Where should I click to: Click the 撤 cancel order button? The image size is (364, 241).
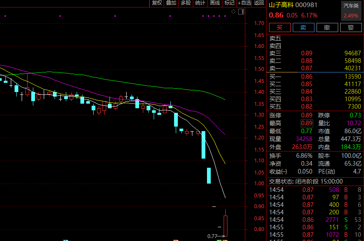click(327, 27)
